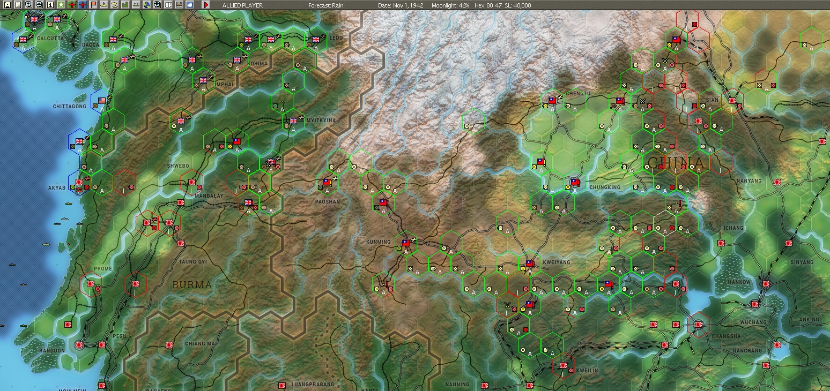Viewport: 830px width, 391px height.
Task: Click the Forecast: Rain status text
Action: click(x=325, y=5)
